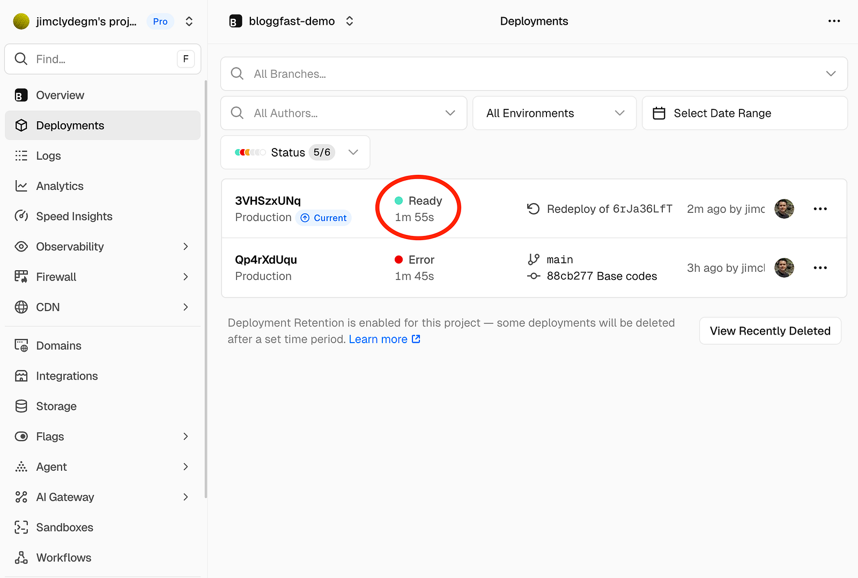Viewport: 858px width, 578px height.
Task: Open the project switcher next to bloggfast-demo
Action: 349,21
